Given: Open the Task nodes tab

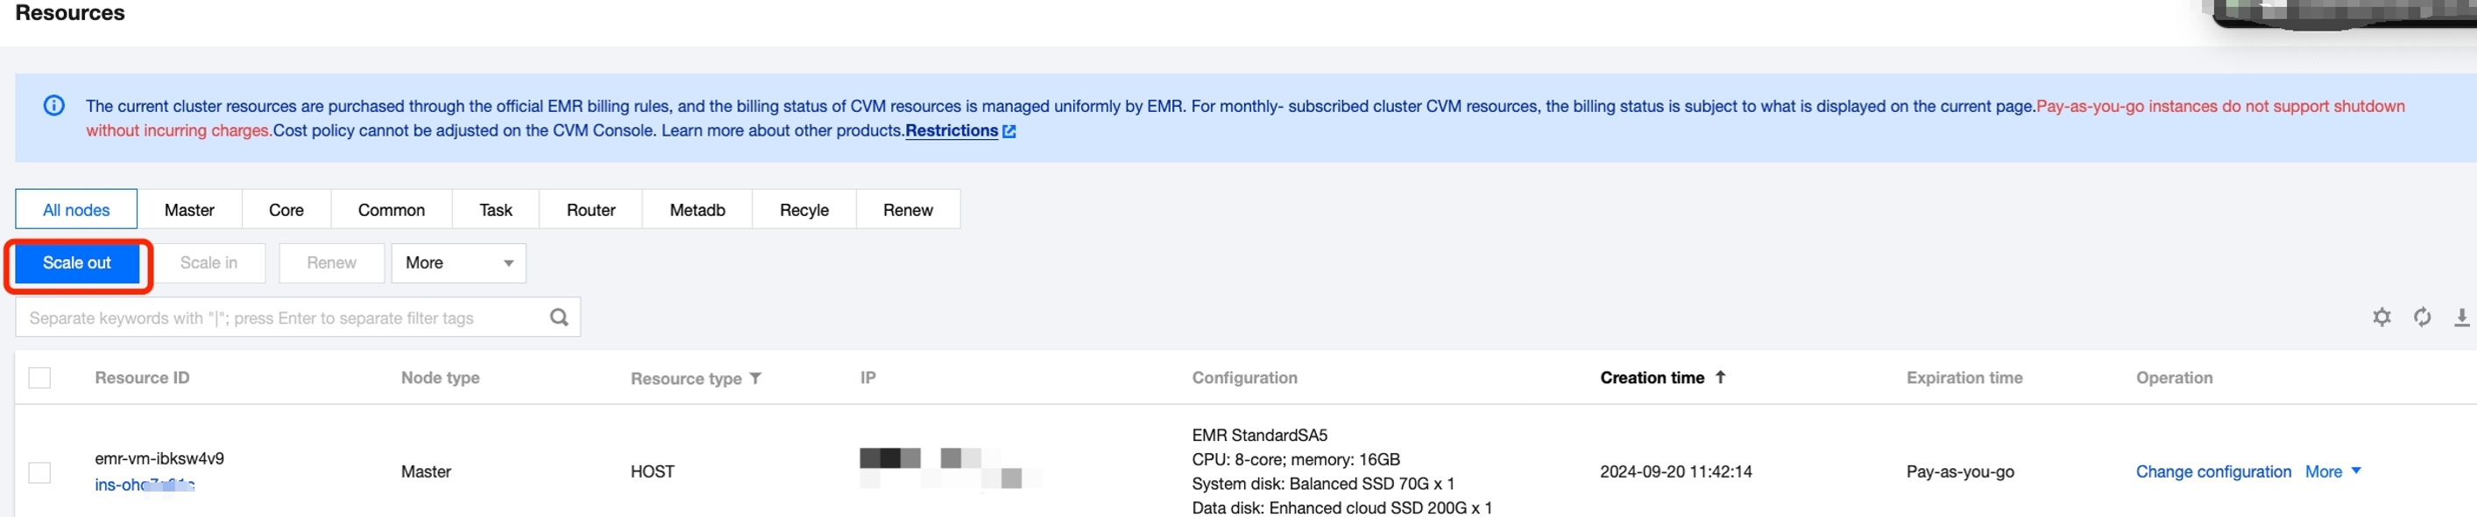Looking at the screenshot, I should click(x=495, y=210).
